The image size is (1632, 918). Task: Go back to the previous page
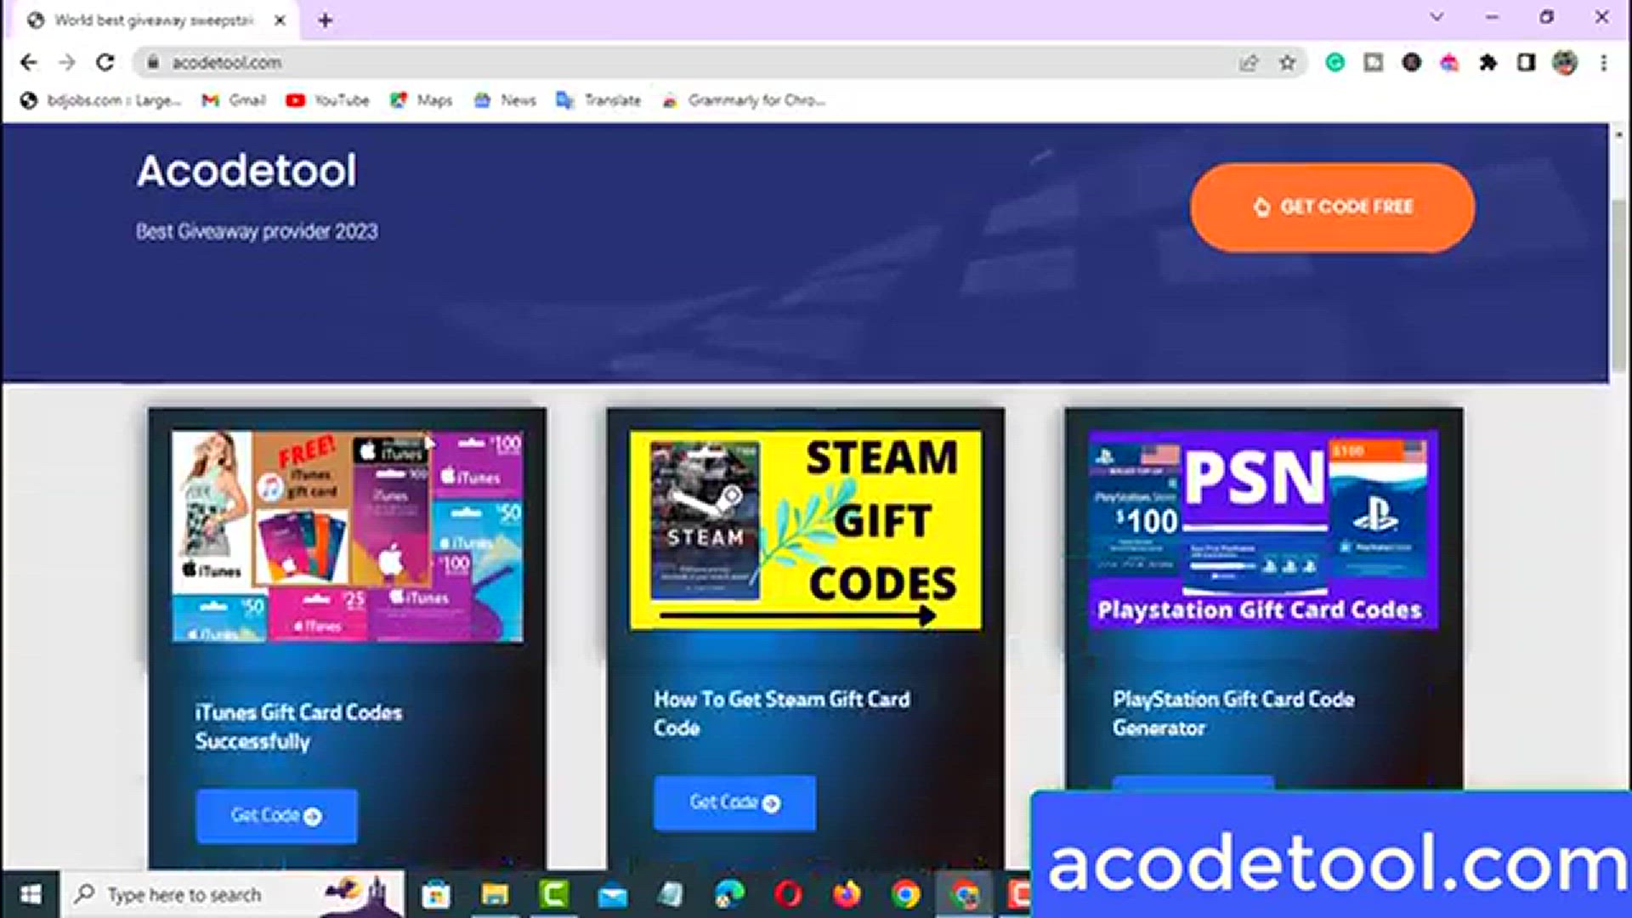(x=28, y=62)
